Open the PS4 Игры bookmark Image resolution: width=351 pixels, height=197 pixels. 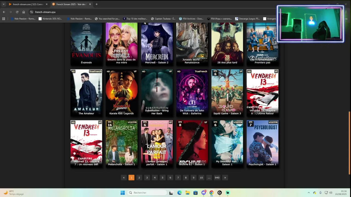(x=219, y=19)
